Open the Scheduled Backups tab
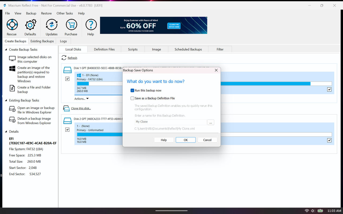The width and height of the screenshot is (343, 214). [188, 49]
